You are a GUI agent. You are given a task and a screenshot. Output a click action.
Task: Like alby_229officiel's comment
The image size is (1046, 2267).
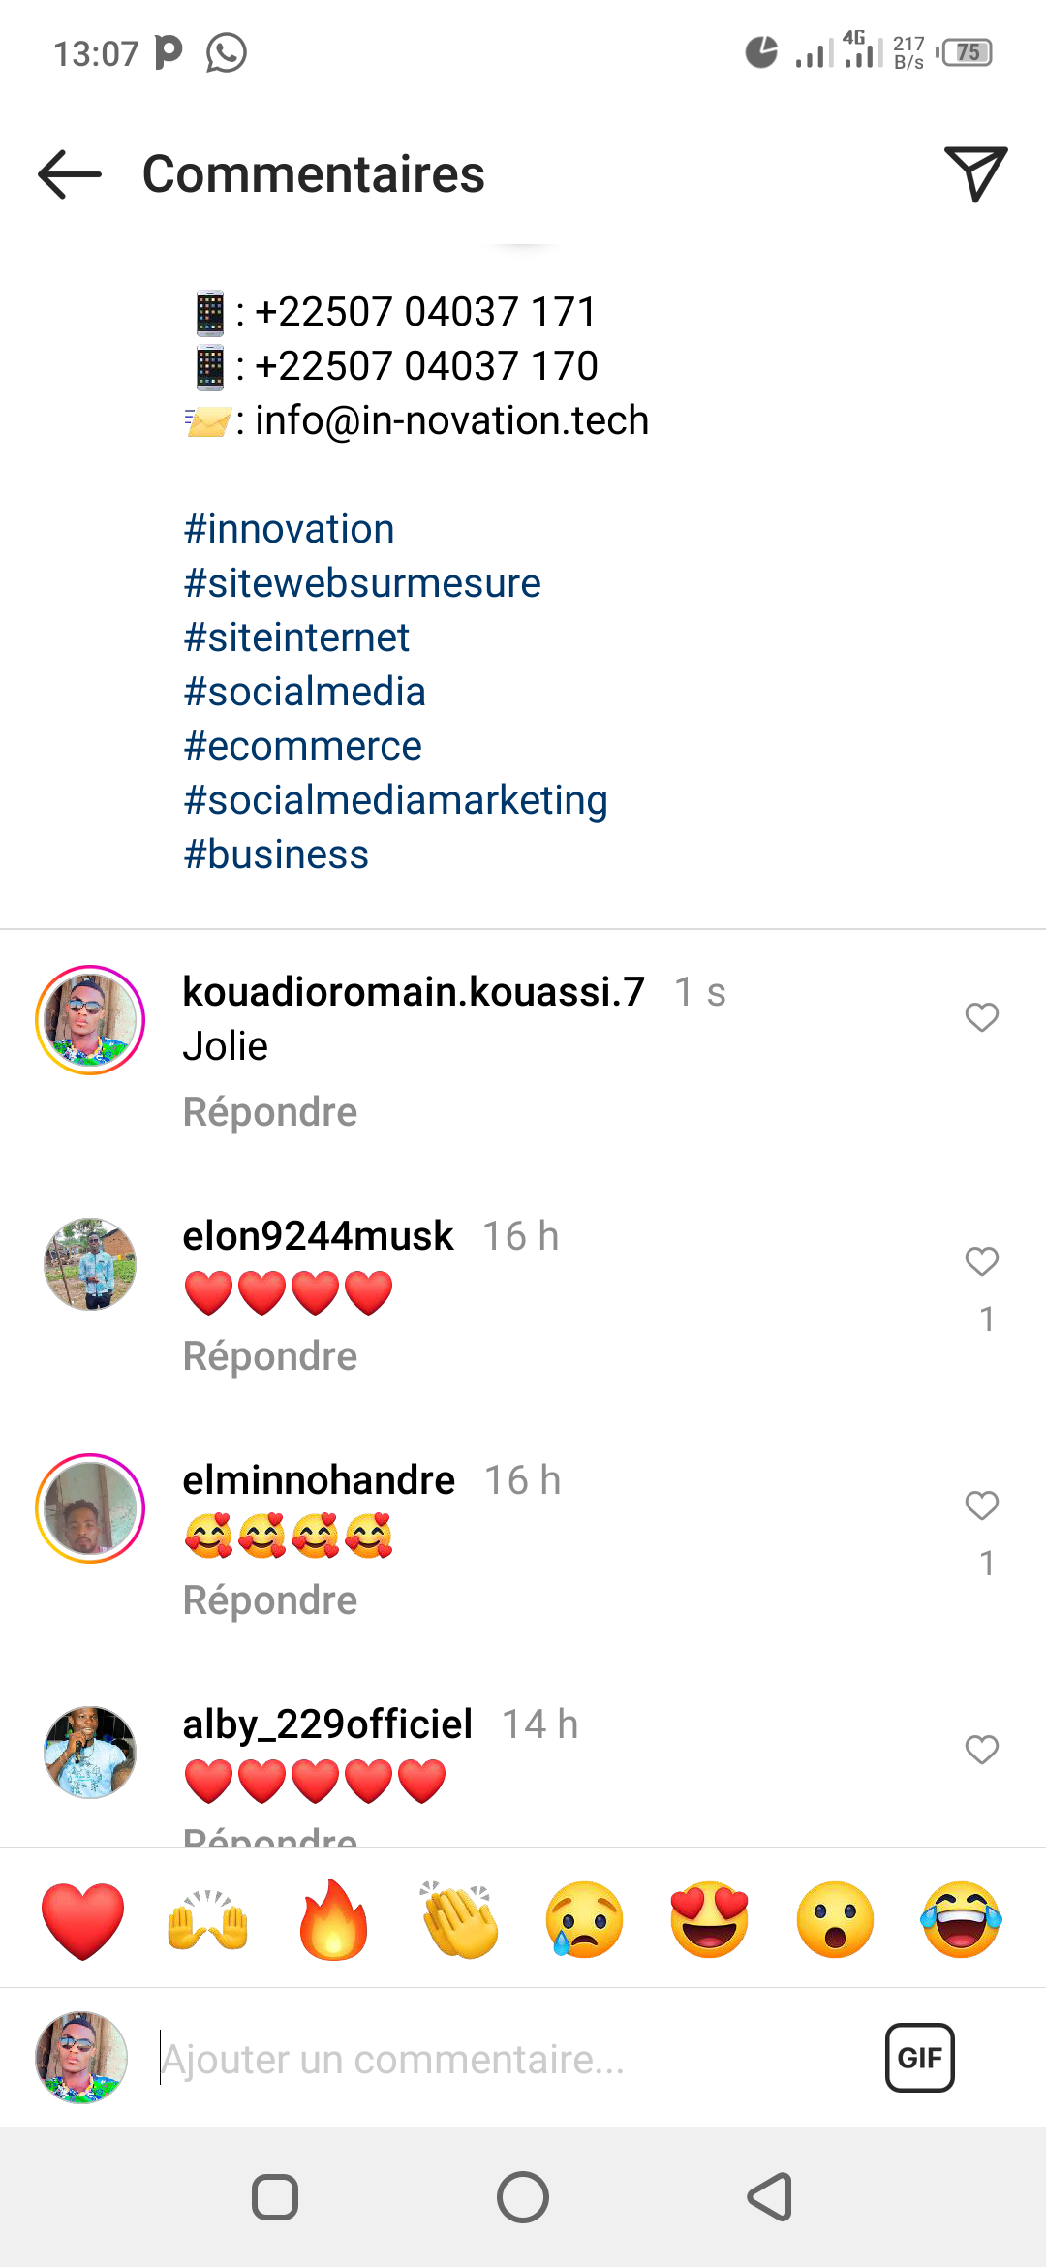coord(981,1750)
